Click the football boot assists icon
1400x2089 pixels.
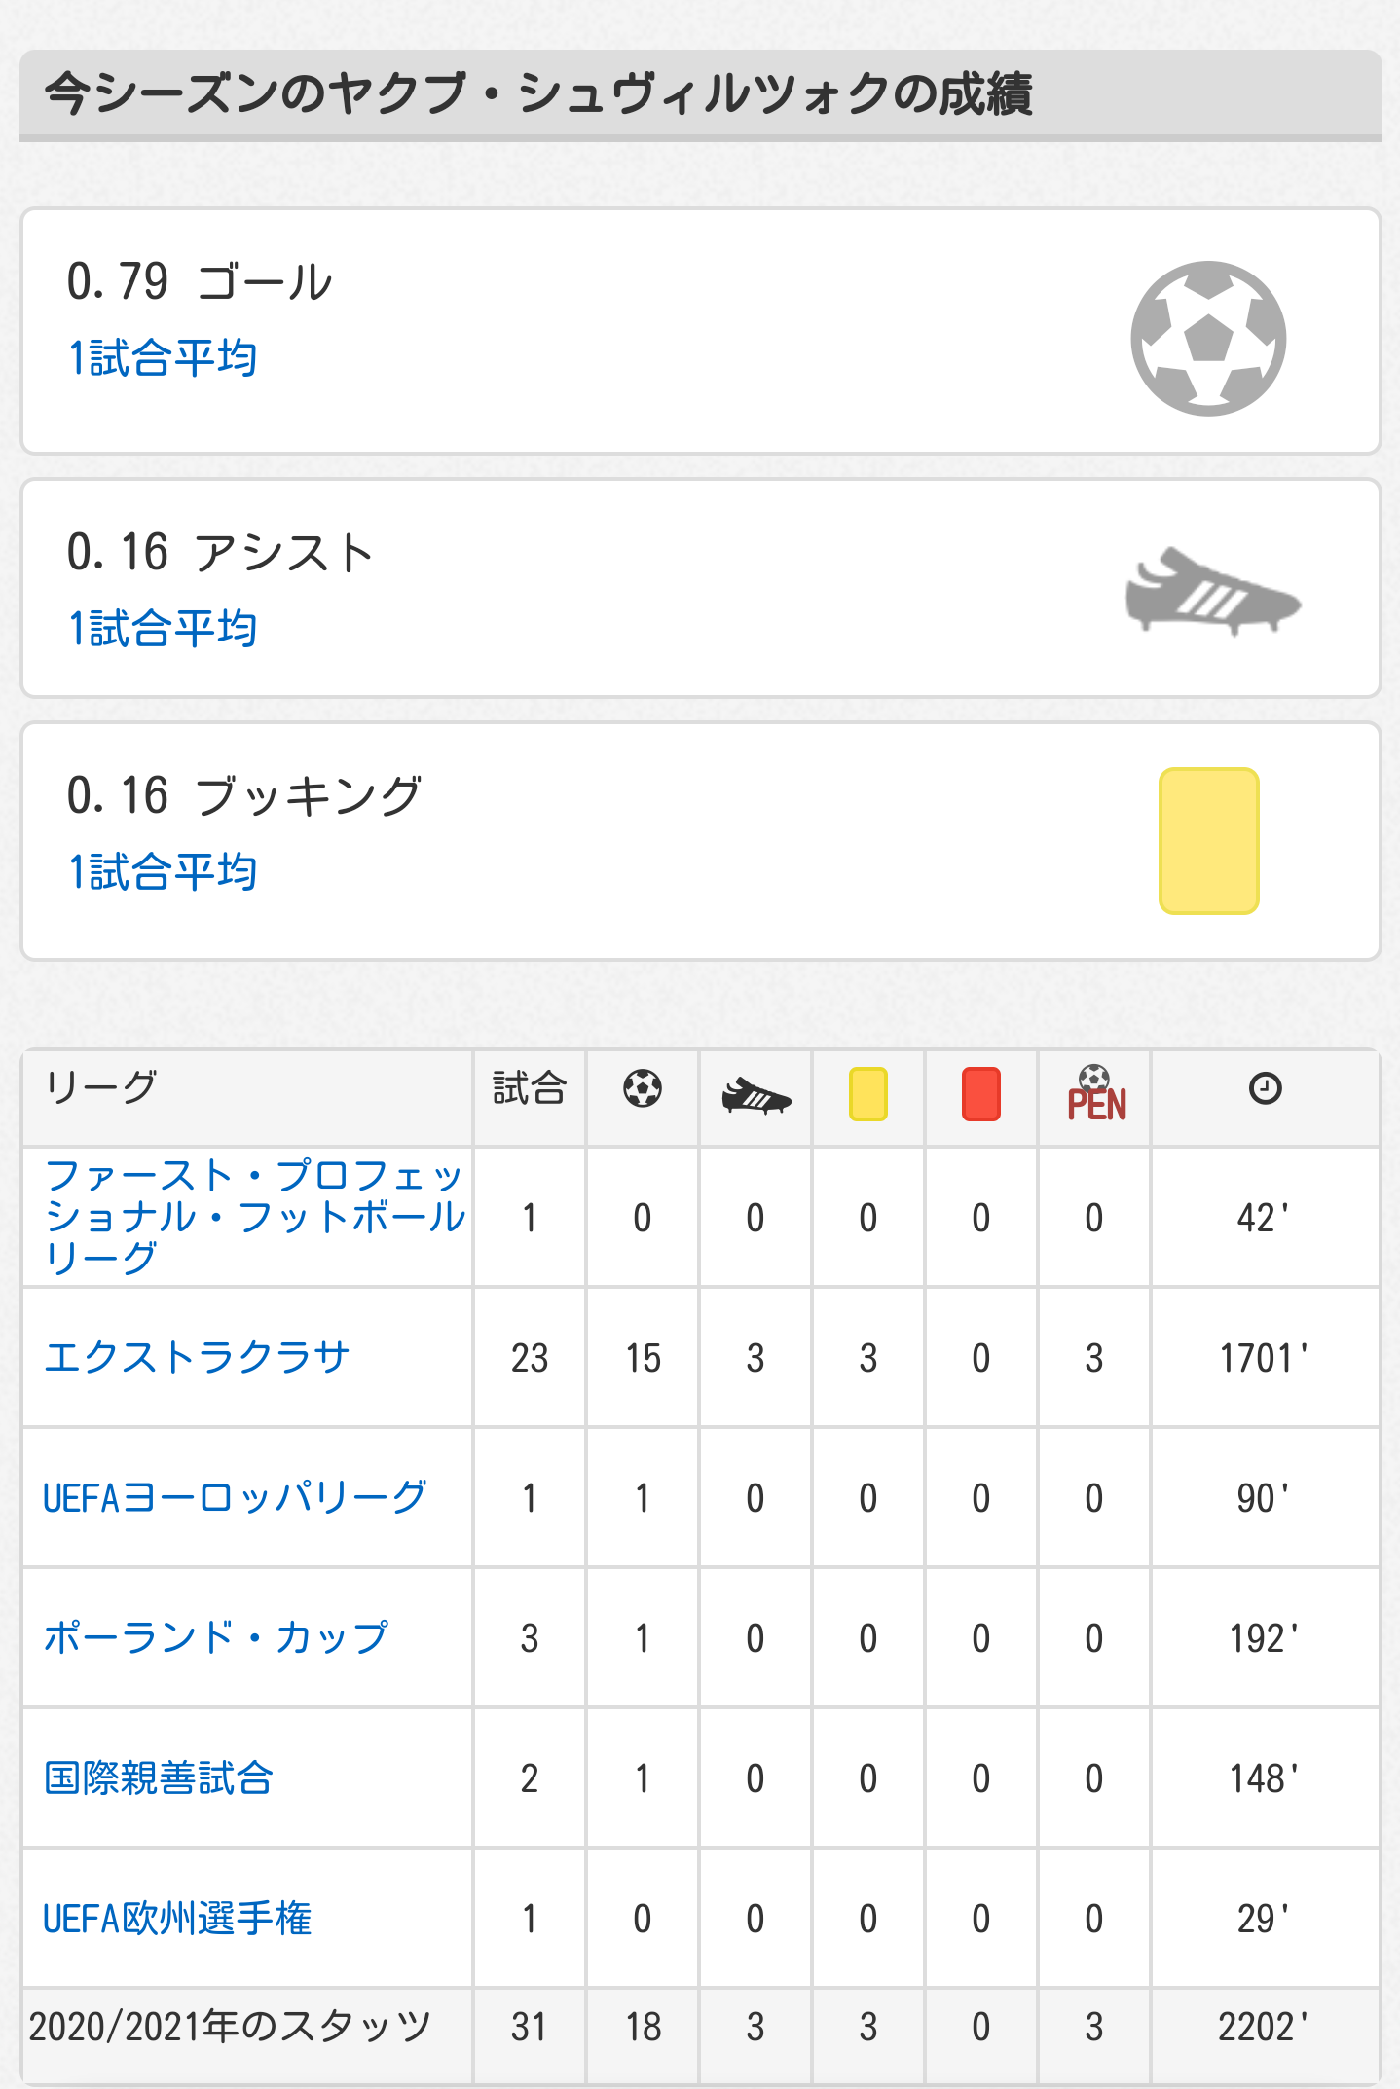[1213, 592]
